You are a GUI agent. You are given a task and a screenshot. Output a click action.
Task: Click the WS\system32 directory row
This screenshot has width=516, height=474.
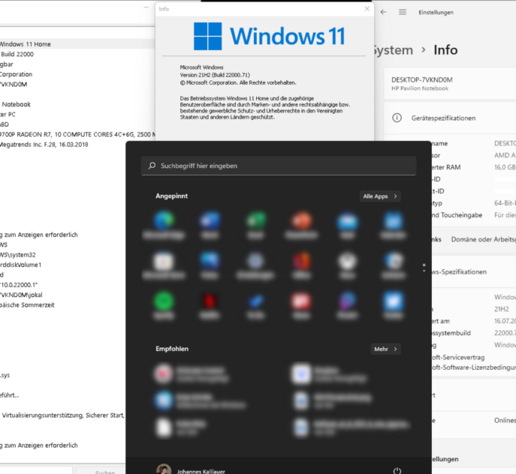[18, 255]
